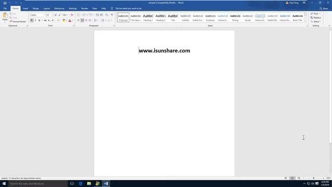
Task: Expand the Styles gallery
Action: coord(306,21)
